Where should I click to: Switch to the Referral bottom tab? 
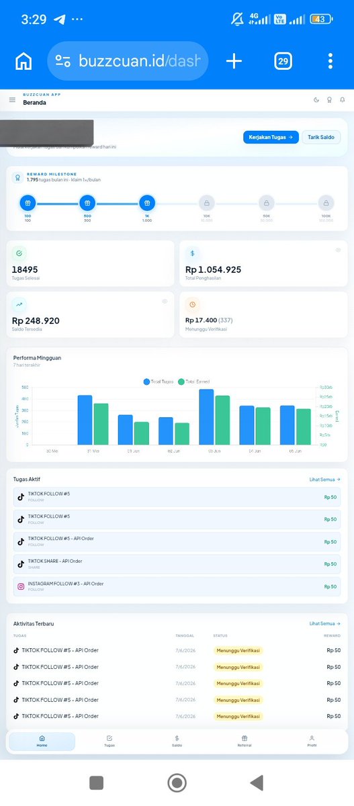[x=244, y=742]
